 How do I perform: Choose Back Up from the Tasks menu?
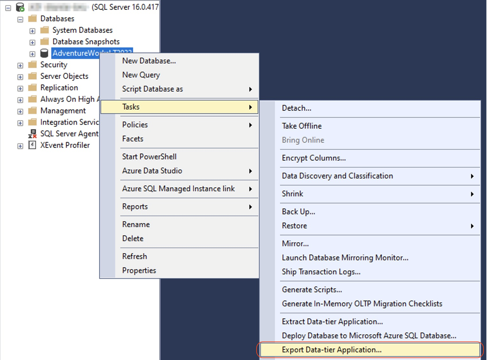click(298, 211)
